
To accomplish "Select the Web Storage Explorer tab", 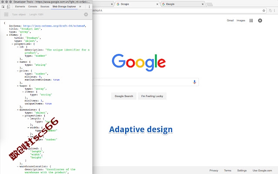I will (x=64, y=7).
